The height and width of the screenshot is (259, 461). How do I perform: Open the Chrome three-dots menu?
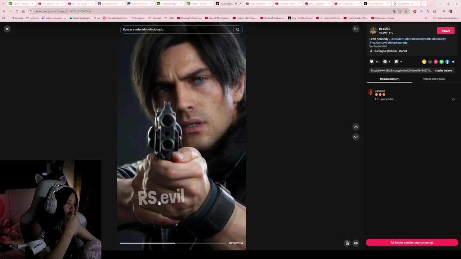[x=457, y=11]
